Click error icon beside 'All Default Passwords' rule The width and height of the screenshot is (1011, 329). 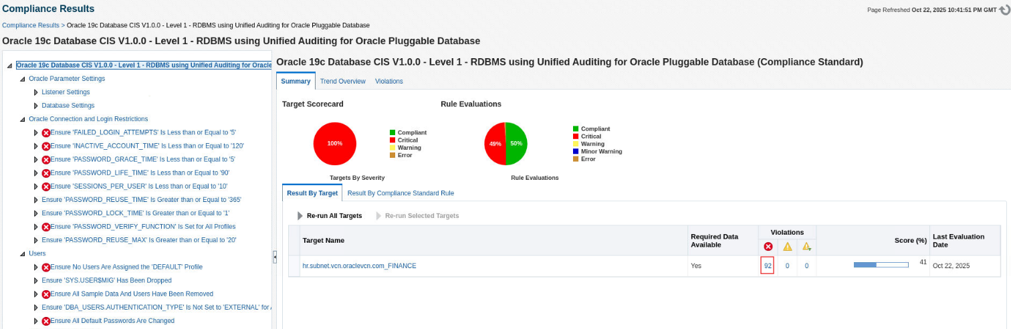[46, 321]
